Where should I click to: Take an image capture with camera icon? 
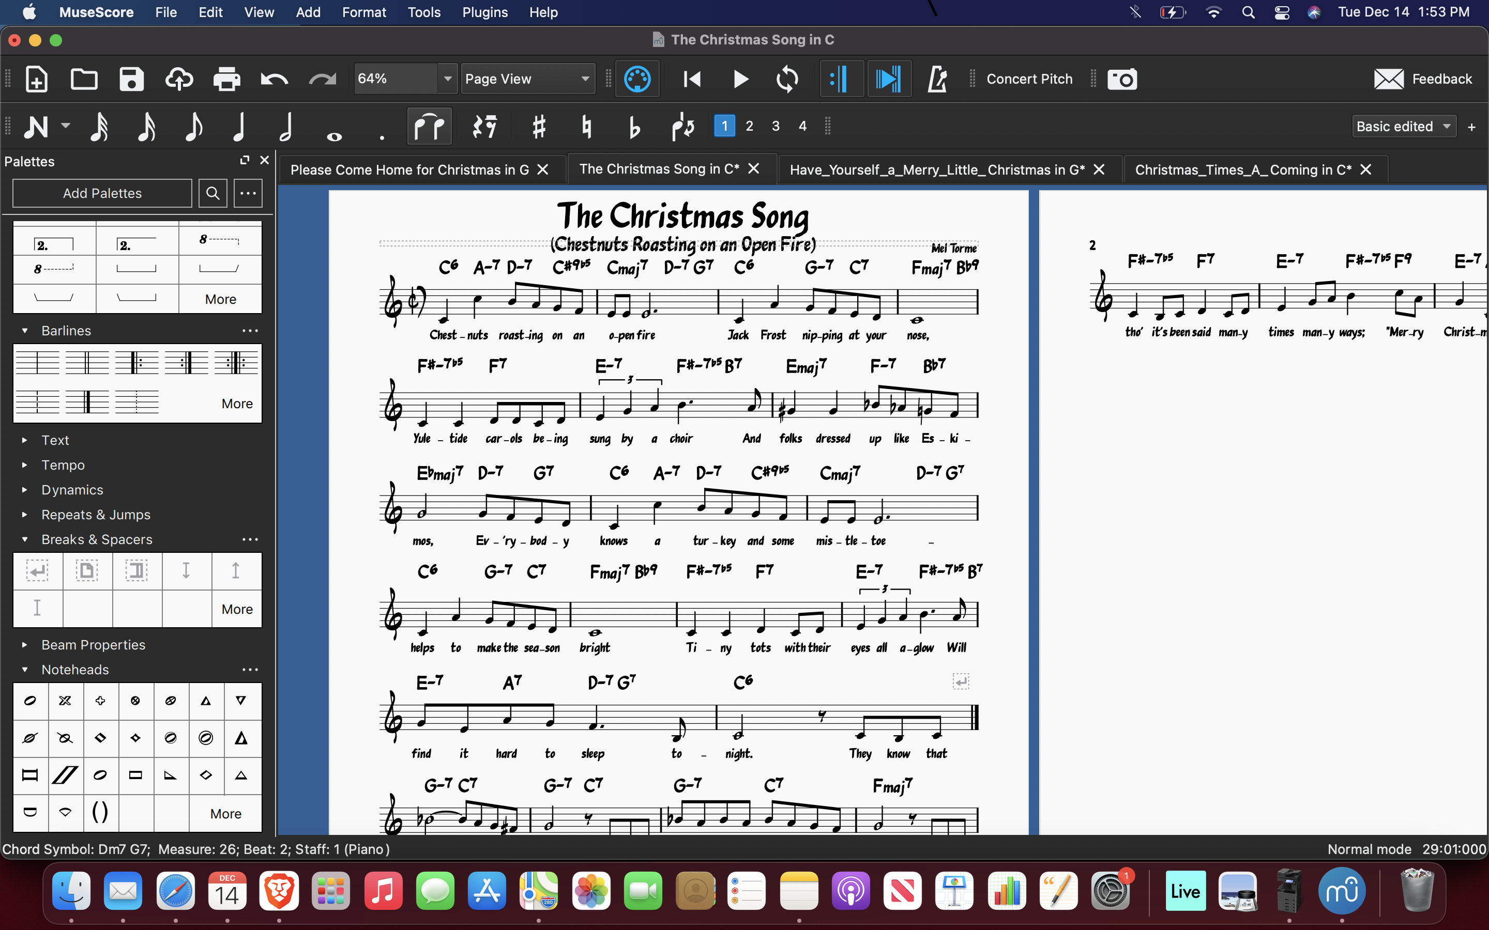pos(1122,80)
